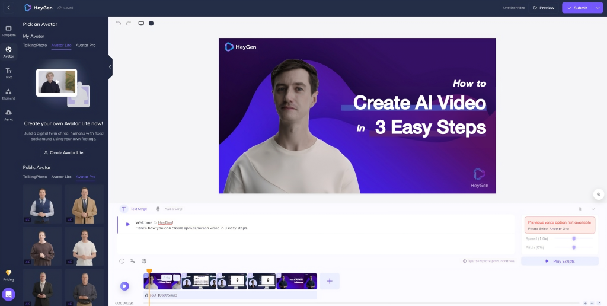
Task: Select the Create AI Video headline text
Action: click(420, 103)
